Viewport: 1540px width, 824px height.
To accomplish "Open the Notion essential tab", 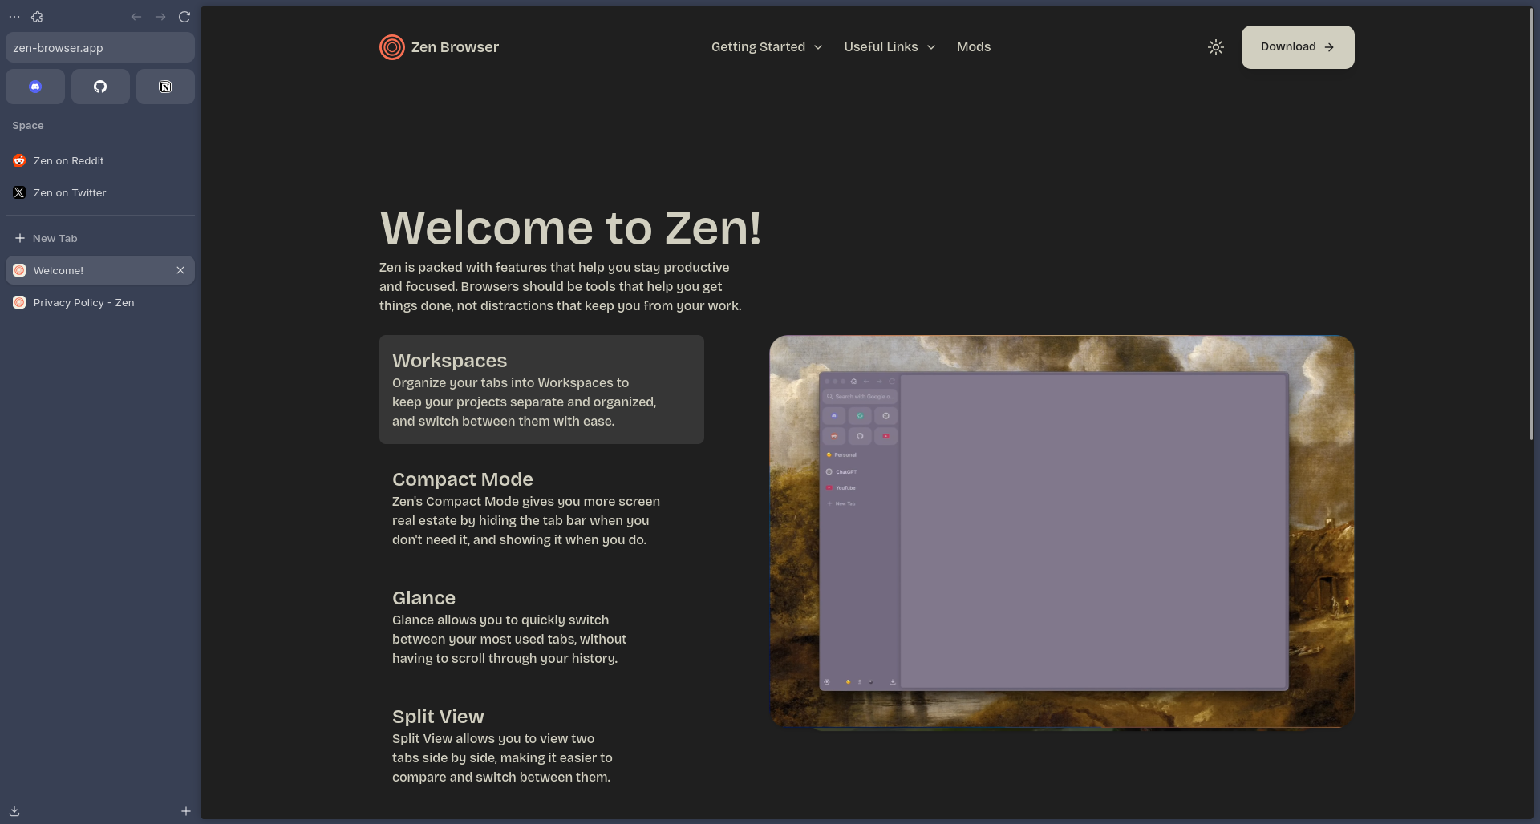I will [165, 87].
